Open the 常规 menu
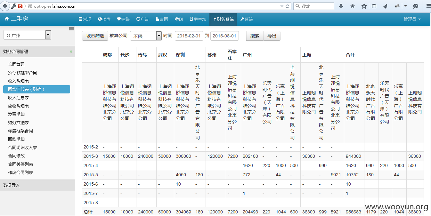This screenshot has width=431, height=216. pyautogui.click(x=85, y=19)
